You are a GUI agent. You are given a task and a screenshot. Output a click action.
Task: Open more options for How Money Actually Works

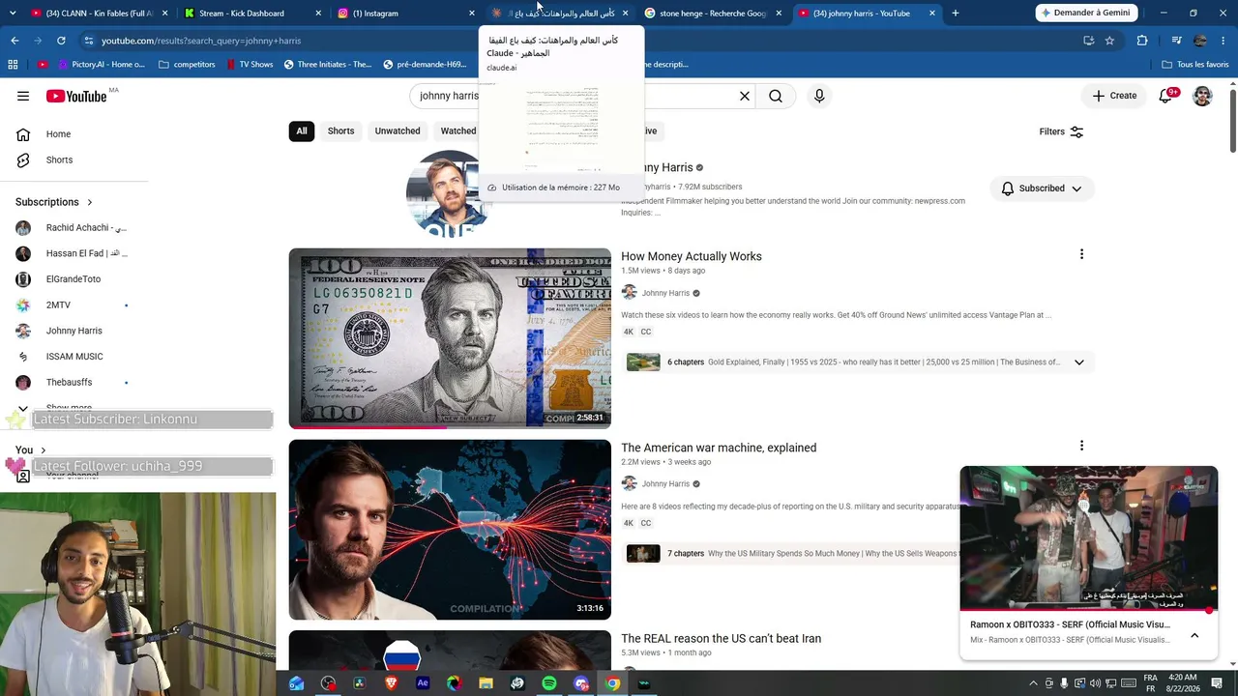pyautogui.click(x=1081, y=254)
